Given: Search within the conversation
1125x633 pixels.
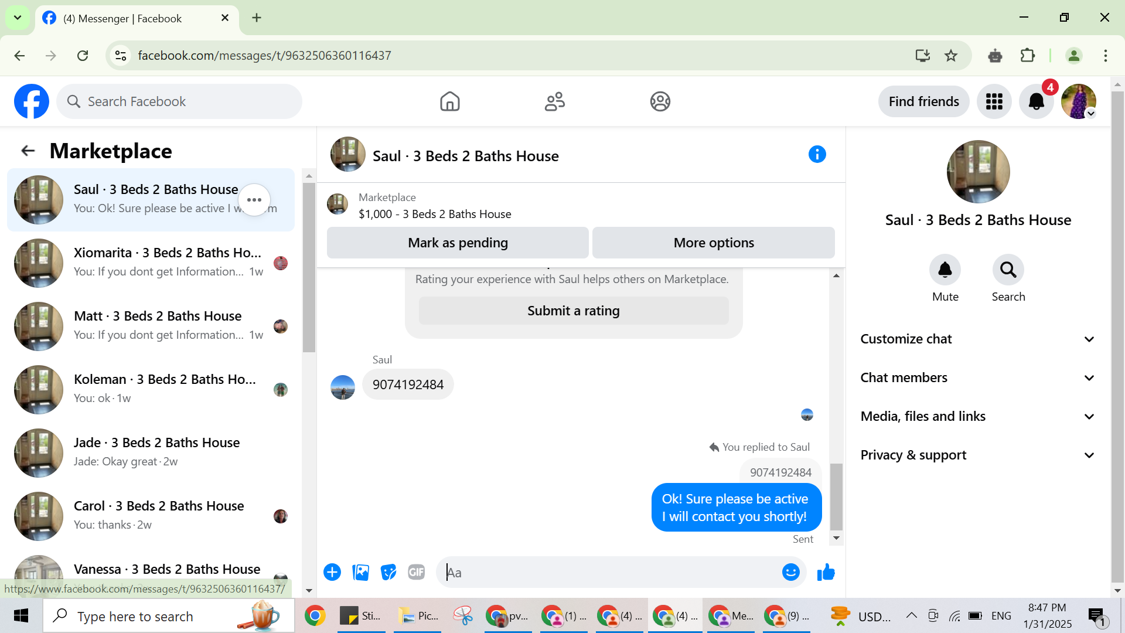Looking at the screenshot, I should tap(1008, 270).
